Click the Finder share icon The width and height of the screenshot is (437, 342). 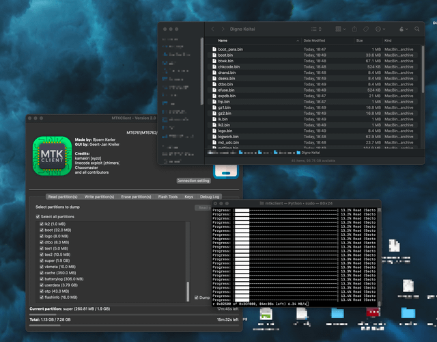point(354,29)
